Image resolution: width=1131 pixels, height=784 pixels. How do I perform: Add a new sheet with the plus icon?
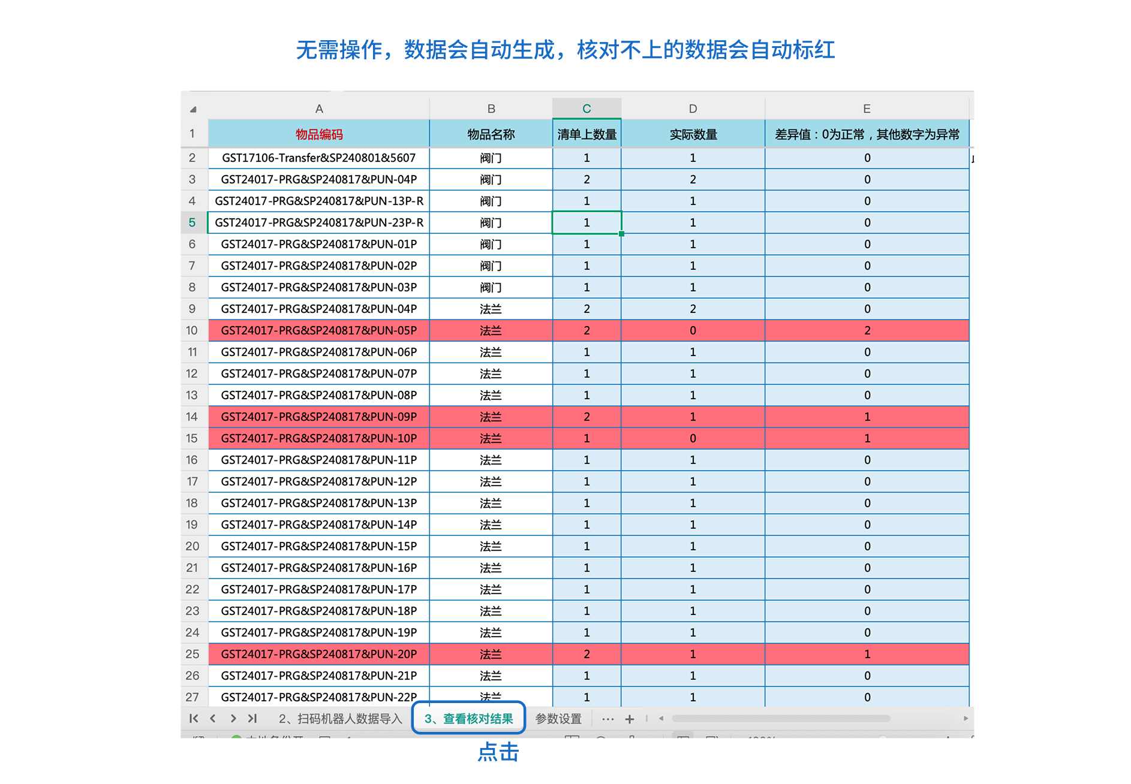[630, 719]
